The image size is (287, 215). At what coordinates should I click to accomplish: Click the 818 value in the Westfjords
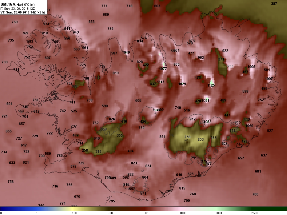(45, 33)
